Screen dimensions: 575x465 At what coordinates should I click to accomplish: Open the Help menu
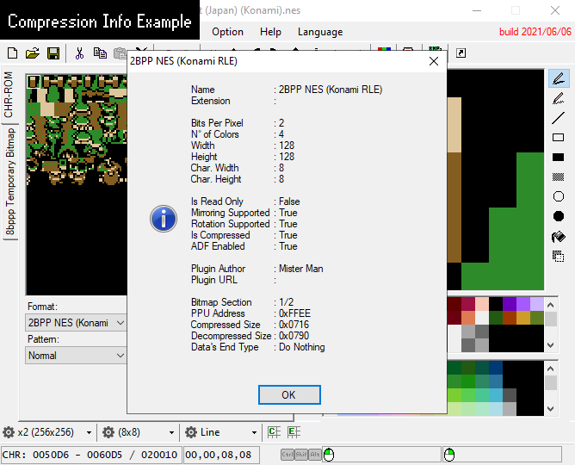pyautogui.click(x=270, y=32)
